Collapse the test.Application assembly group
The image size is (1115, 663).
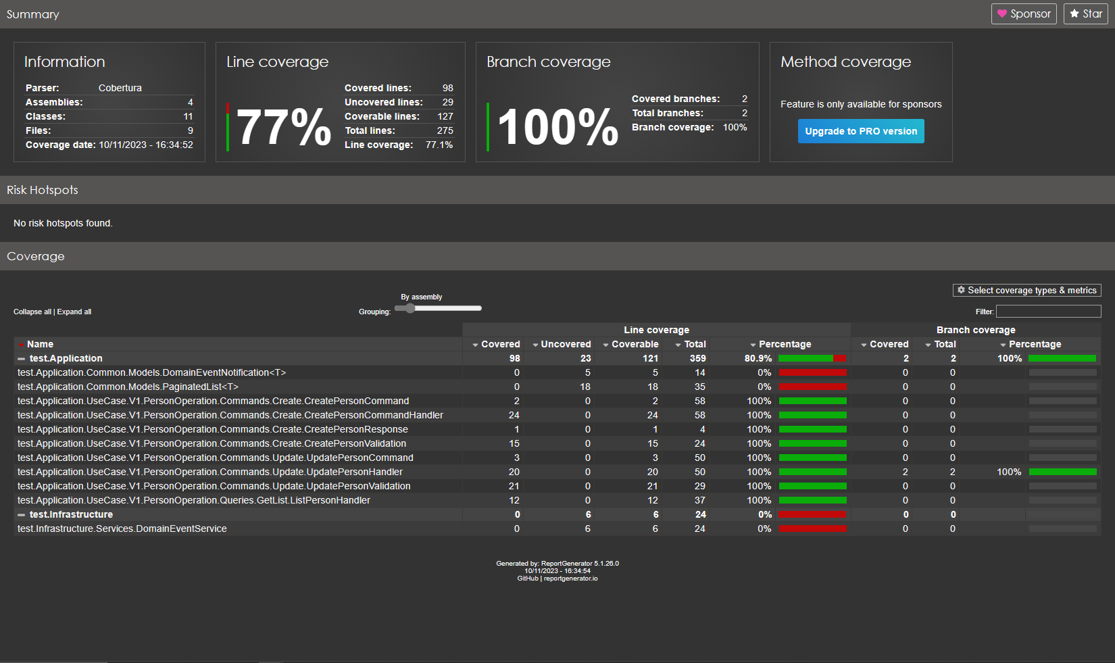22,359
